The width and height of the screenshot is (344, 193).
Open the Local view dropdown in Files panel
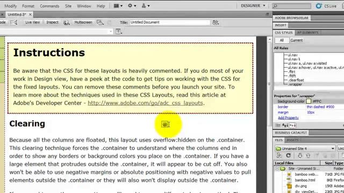point(340,149)
